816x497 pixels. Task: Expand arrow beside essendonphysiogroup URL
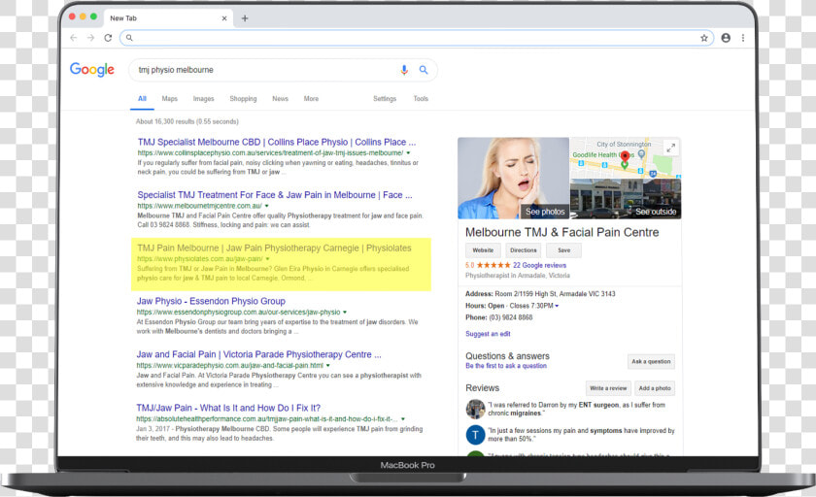click(345, 313)
